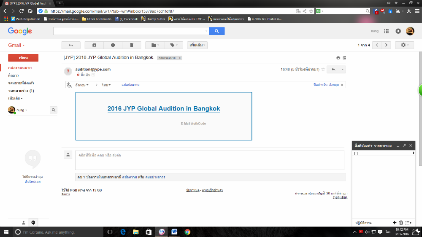This screenshot has height=237, width=422.
Task: Choose target language ไทย dropdown
Action: 106,85
